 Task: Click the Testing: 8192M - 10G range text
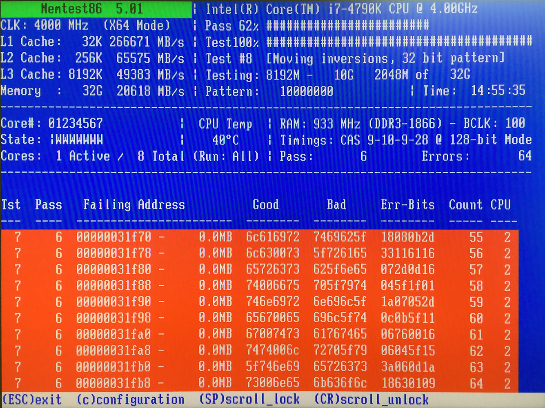click(280, 75)
